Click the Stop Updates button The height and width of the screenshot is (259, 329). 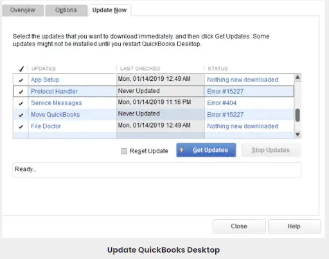[x=271, y=150]
